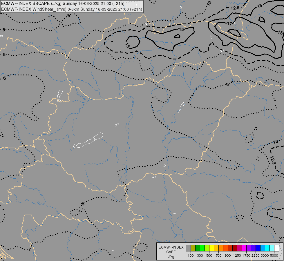Click the '900' legend tick label

(228, 255)
